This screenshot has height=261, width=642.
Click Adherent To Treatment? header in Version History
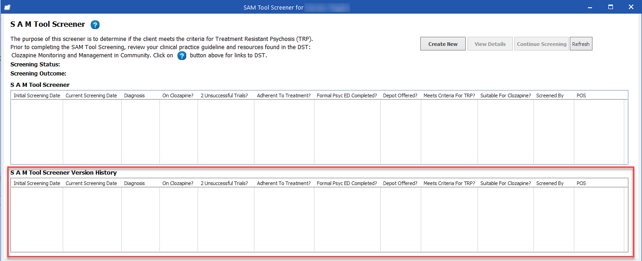(x=284, y=184)
